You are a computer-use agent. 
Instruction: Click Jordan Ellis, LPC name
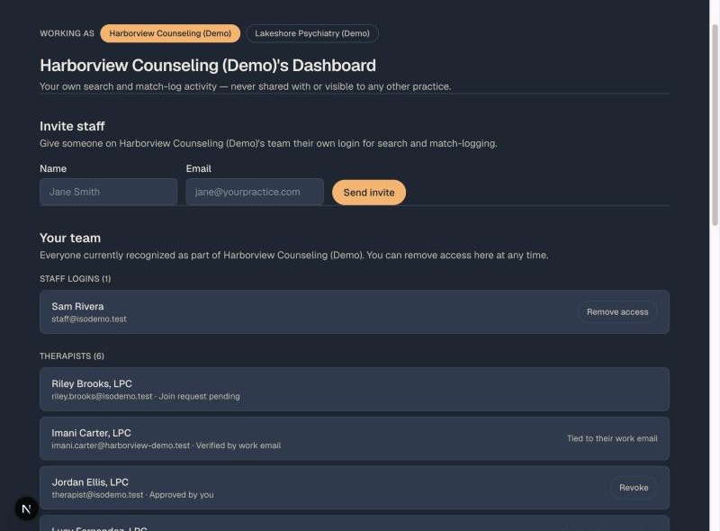point(90,482)
